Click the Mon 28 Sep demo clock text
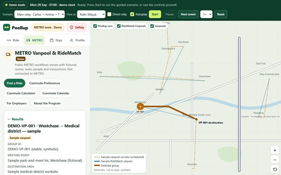This screenshot has width=281, height=175. (x=53, y=5)
